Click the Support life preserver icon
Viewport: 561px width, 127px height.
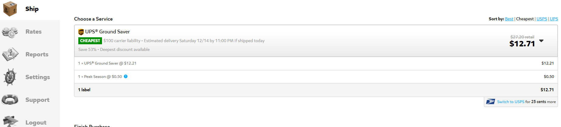tap(10, 100)
